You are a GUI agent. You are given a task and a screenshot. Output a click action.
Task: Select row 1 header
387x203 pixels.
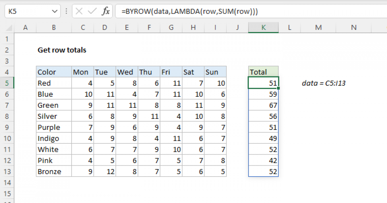pyautogui.click(x=7, y=39)
